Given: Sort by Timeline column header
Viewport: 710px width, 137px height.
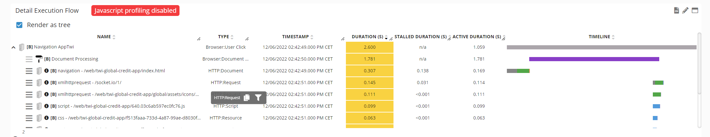Looking at the screenshot, I should (599, 37).
